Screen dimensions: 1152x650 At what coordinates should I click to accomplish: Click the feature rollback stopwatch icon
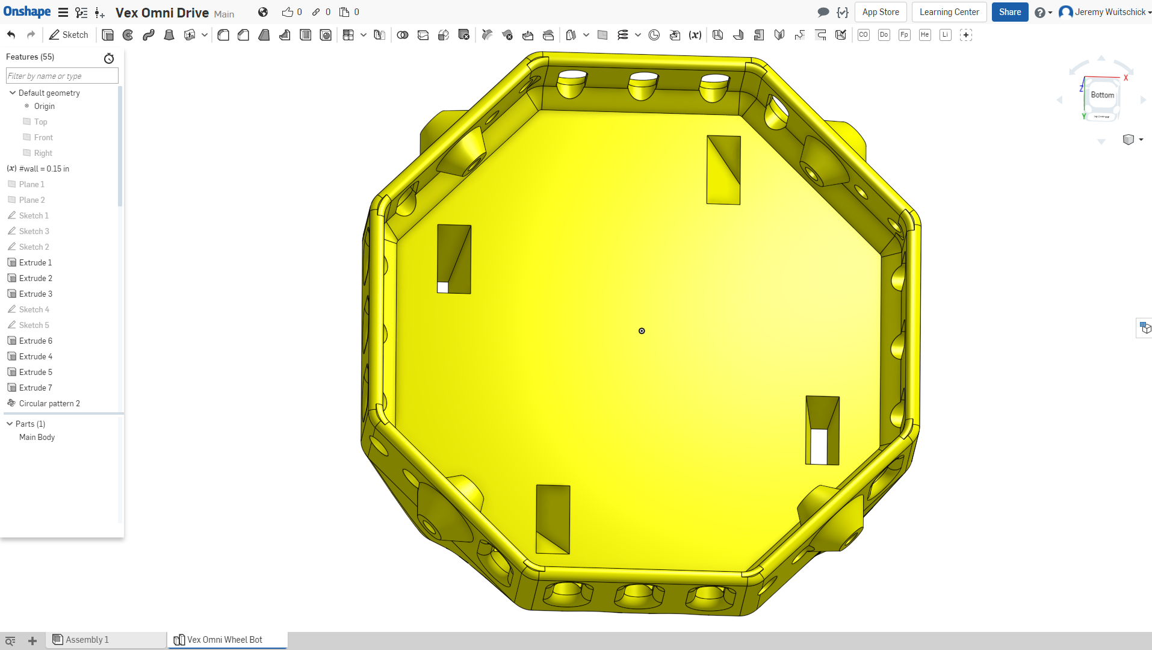pyautogui.click(x=109, y=58)
